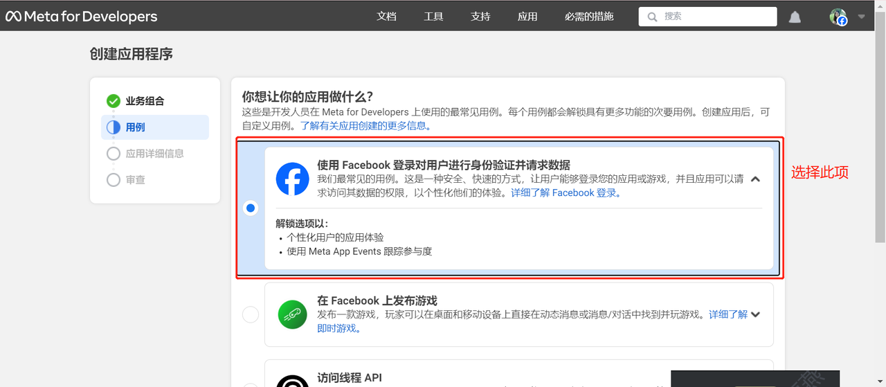Click the green checkmark beside 业务组合
This screenshot has width=886, height=387.
[114, 101]
